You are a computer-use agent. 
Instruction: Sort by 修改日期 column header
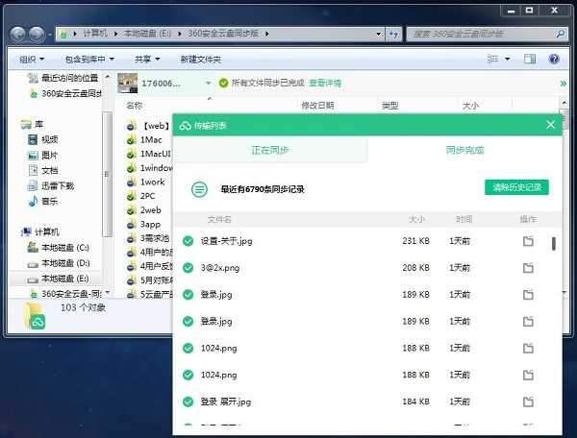[317, 106]
